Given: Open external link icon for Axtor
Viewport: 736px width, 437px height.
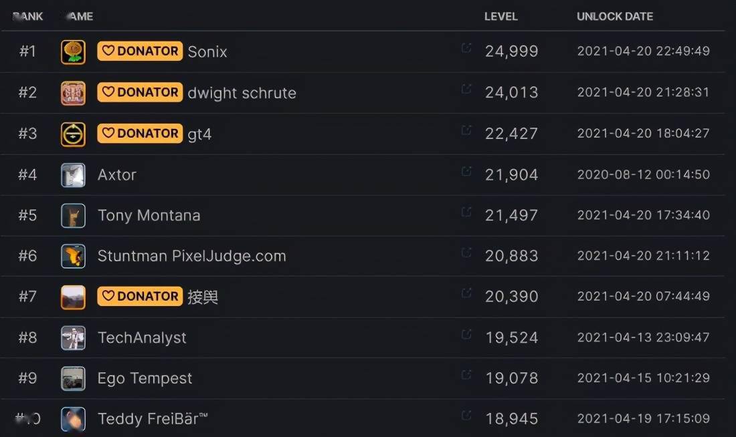Looking at the screenshot, I should point(466,171).
